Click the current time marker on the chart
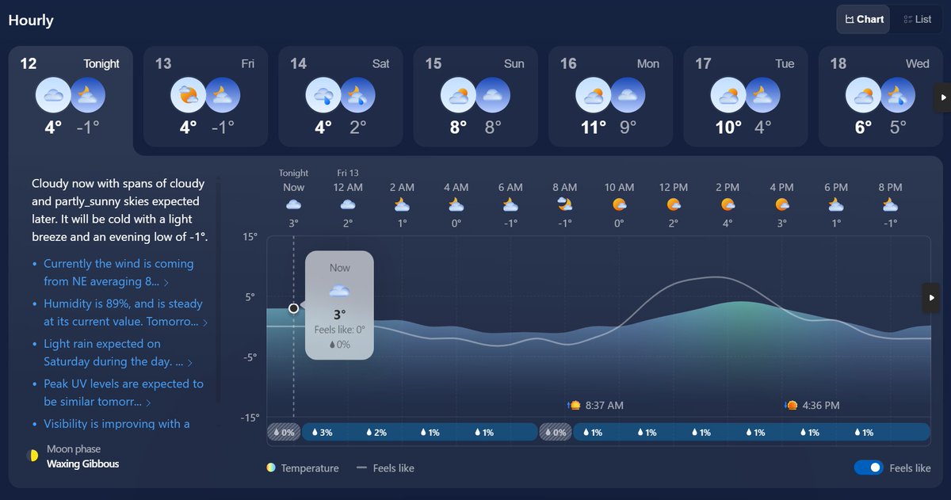 tap(294, 307)
